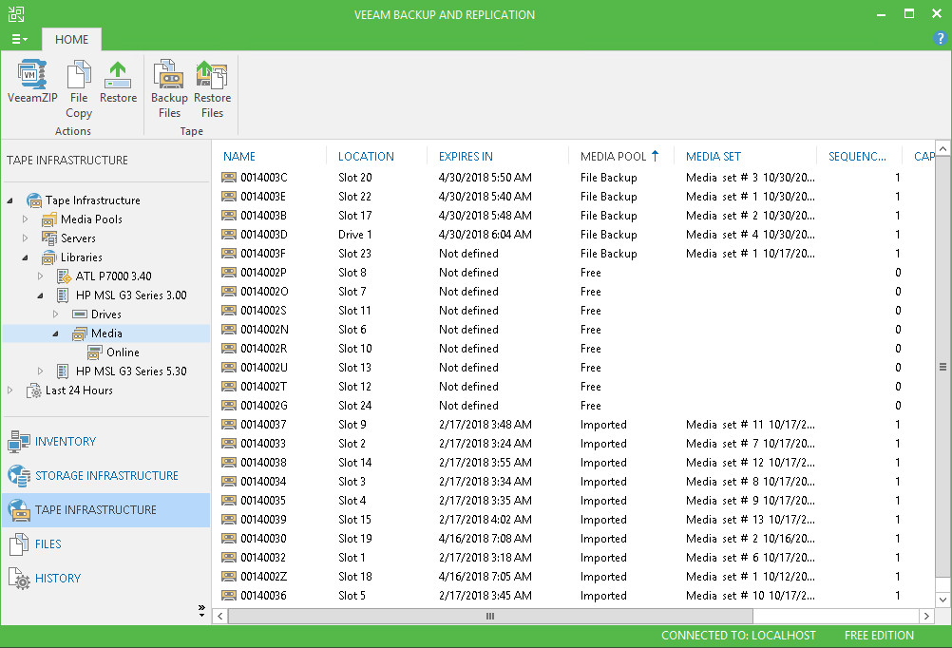Select the Last 24 Hours node

point(79,390)
